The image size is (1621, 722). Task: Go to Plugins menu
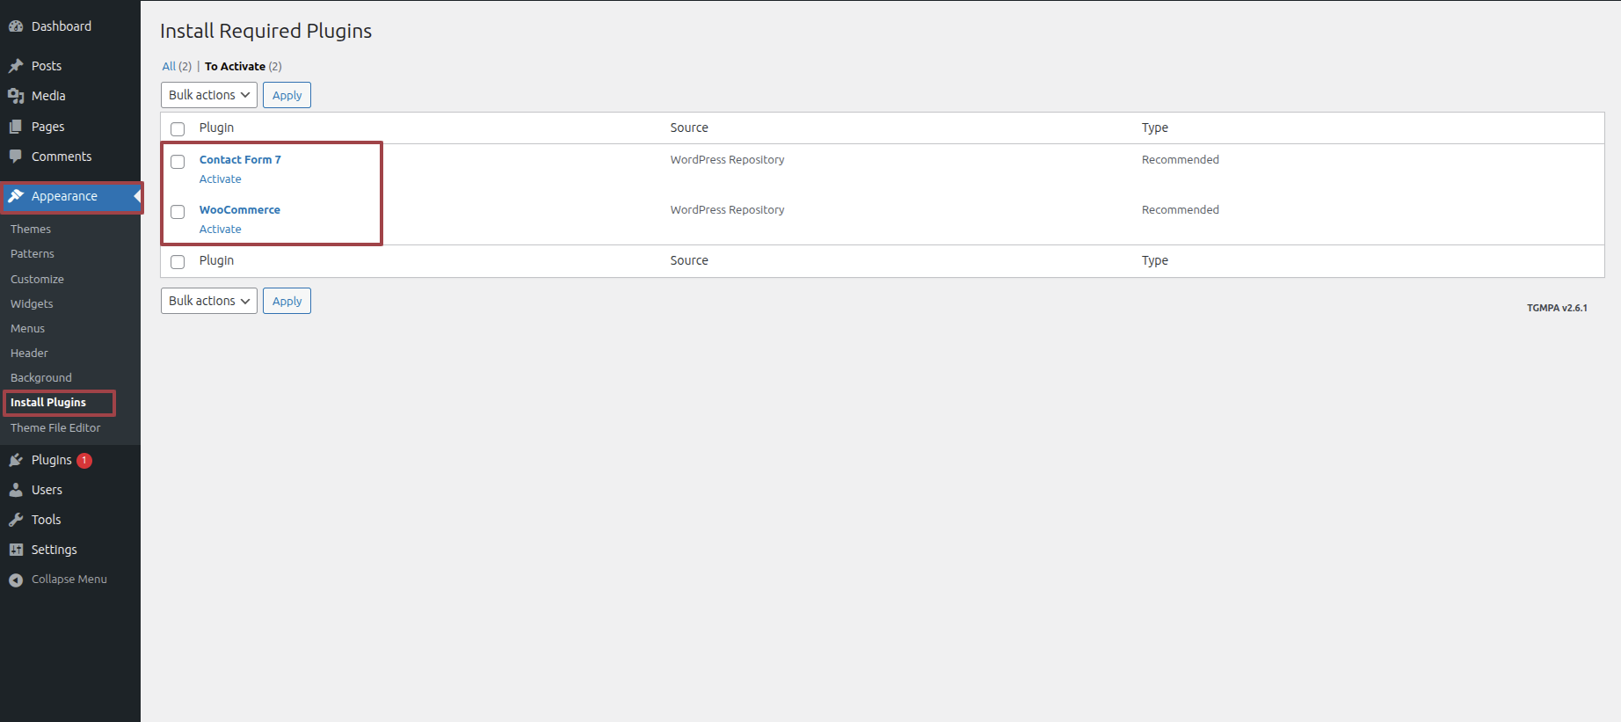pyautogui.click(x=52, y=460)
